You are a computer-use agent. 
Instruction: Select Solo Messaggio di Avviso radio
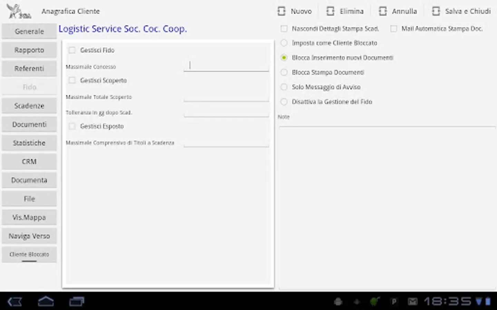[x=284, y=87]
